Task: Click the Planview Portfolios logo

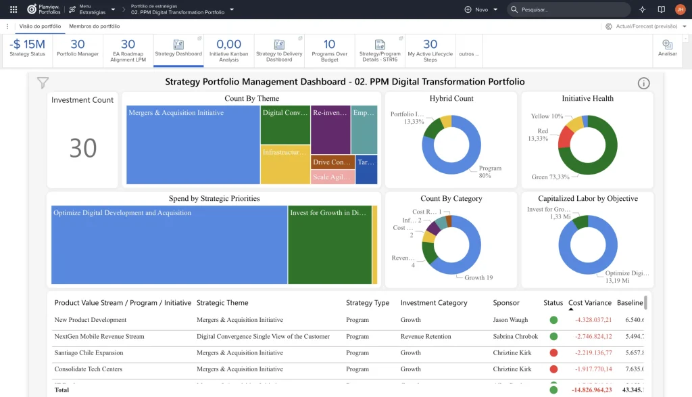Action: click(43, 9)
